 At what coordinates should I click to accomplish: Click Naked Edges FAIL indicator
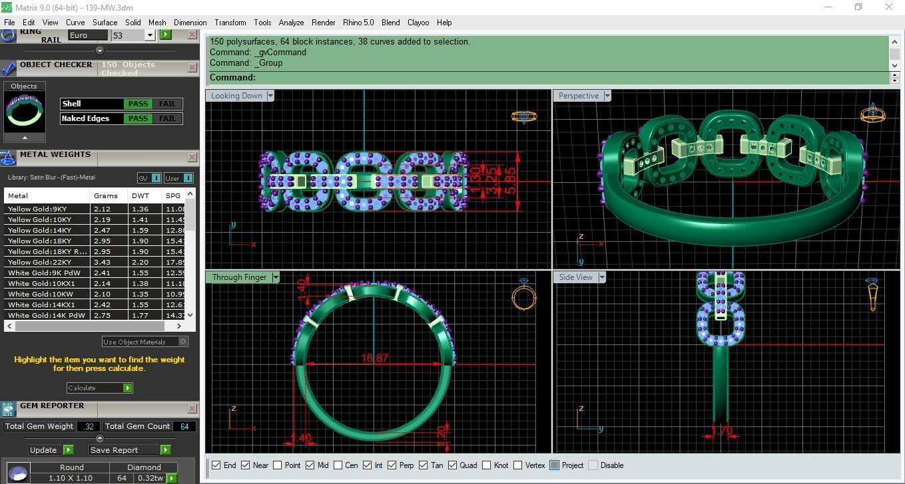(x=167, y=118)
